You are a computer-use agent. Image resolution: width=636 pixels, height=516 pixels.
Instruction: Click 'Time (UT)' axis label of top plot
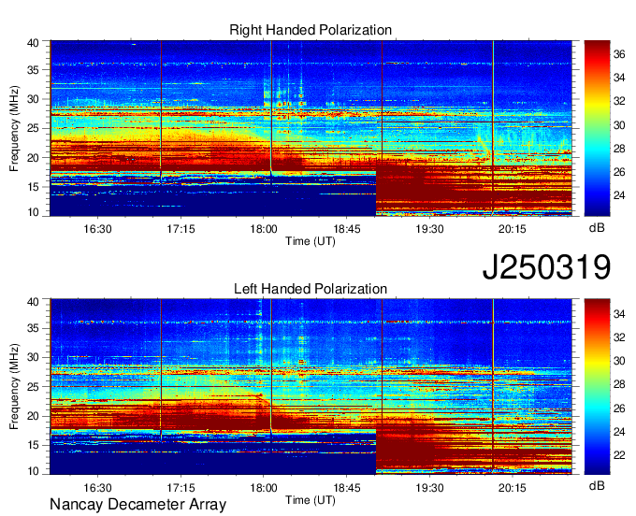click(x=311, y=241)
